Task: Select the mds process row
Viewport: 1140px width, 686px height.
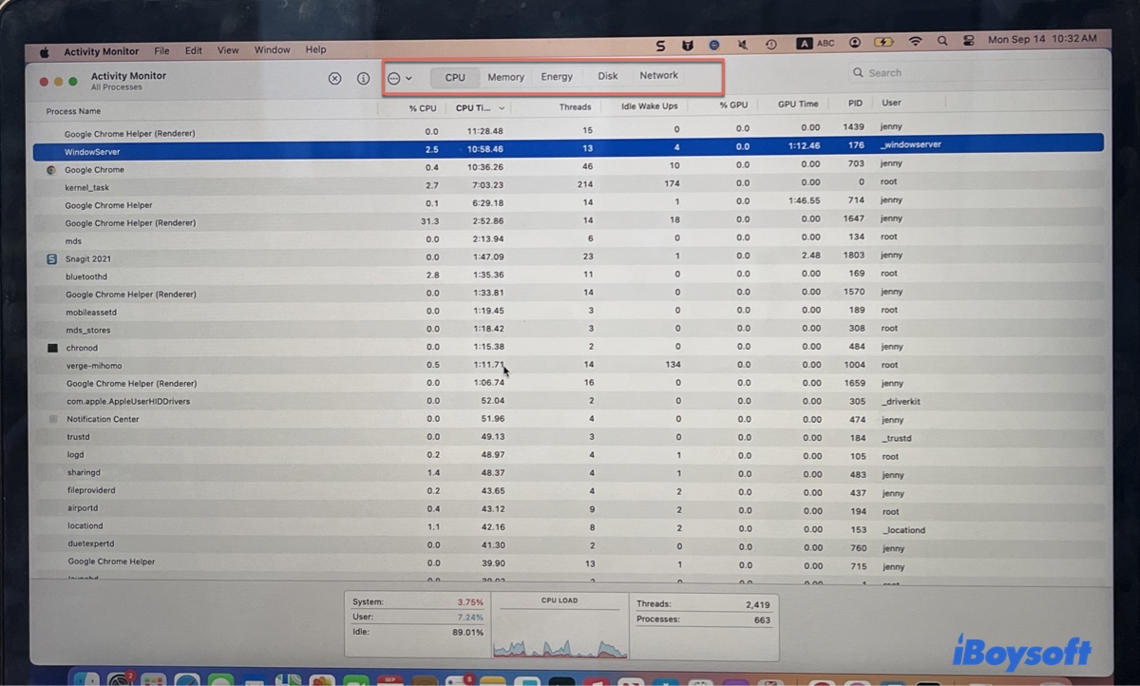Action: point(568,238)
